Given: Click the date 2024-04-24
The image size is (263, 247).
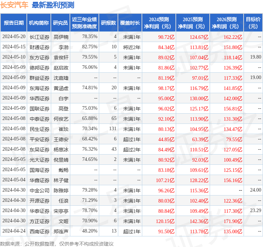Looking at the screenshot, I should 14,231.
